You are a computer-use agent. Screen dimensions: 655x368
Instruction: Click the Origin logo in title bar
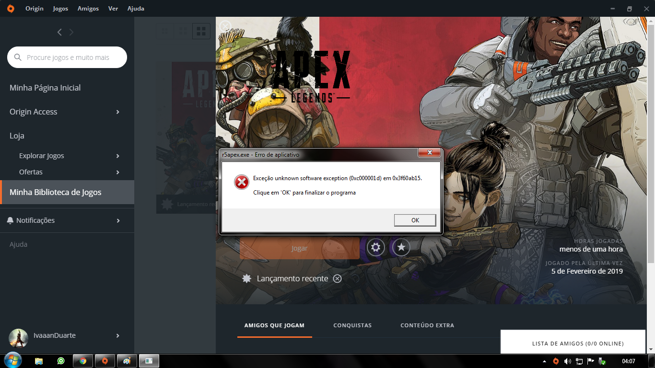click(x=11, y=9)
